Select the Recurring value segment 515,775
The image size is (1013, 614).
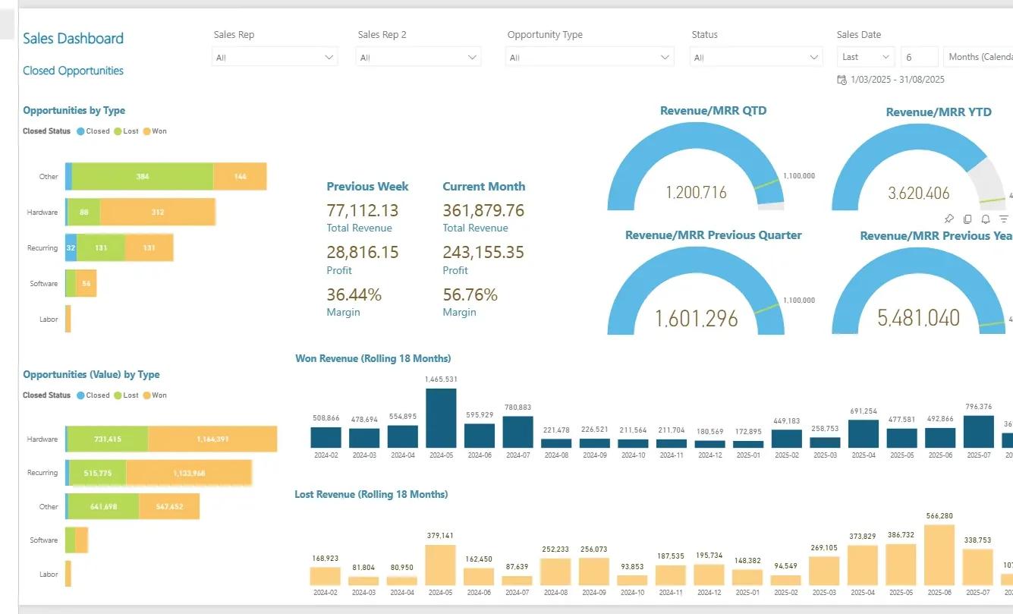98,473
